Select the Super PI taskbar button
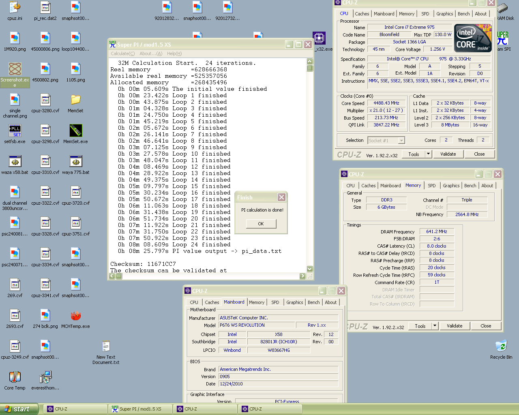519x415 pixels. click(140, 409)
